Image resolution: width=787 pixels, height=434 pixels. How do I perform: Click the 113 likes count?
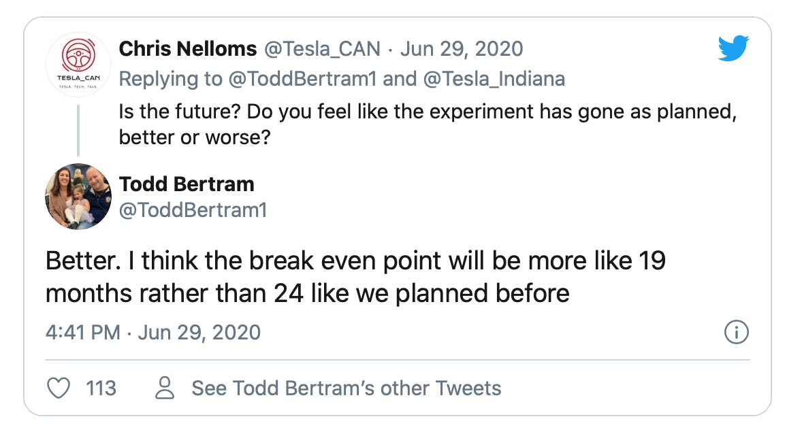click(x=101, y=388)
